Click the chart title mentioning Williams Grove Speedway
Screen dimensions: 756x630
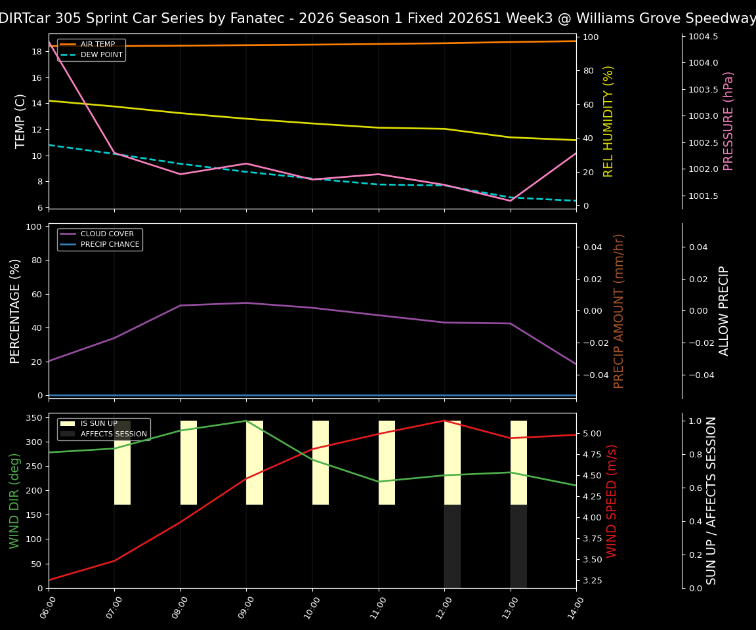[378, 18]
